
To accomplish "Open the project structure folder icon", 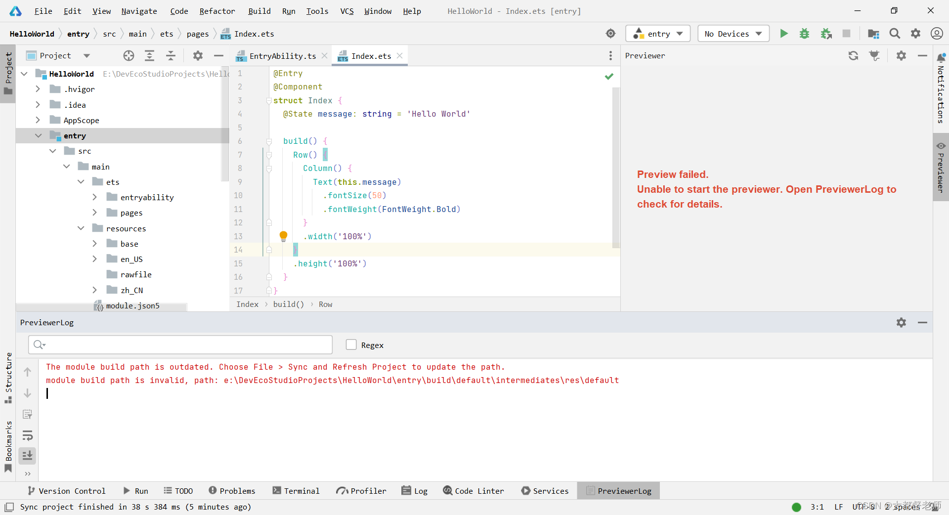I will click(x=873, y=34).
